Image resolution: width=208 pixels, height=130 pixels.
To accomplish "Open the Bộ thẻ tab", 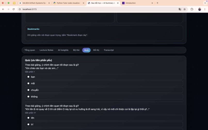I will [76, 50].
